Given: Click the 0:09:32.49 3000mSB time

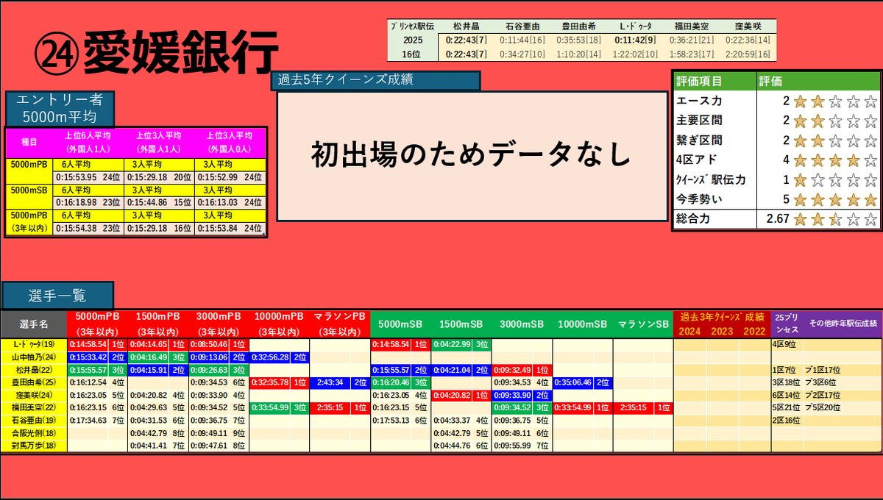Looking at the screenshot, I should (513, 370).
